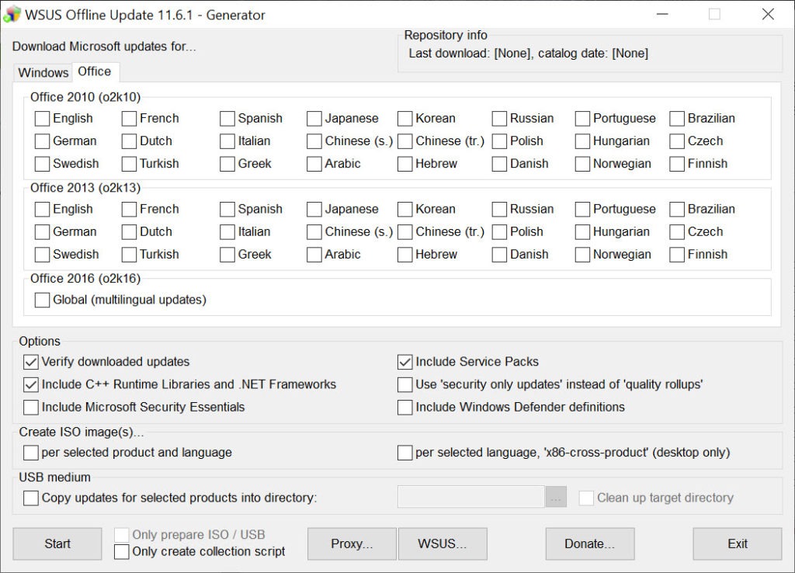Click the Donate... button
795x573 pixels.
pyautogui.click(x=590, y=543)
